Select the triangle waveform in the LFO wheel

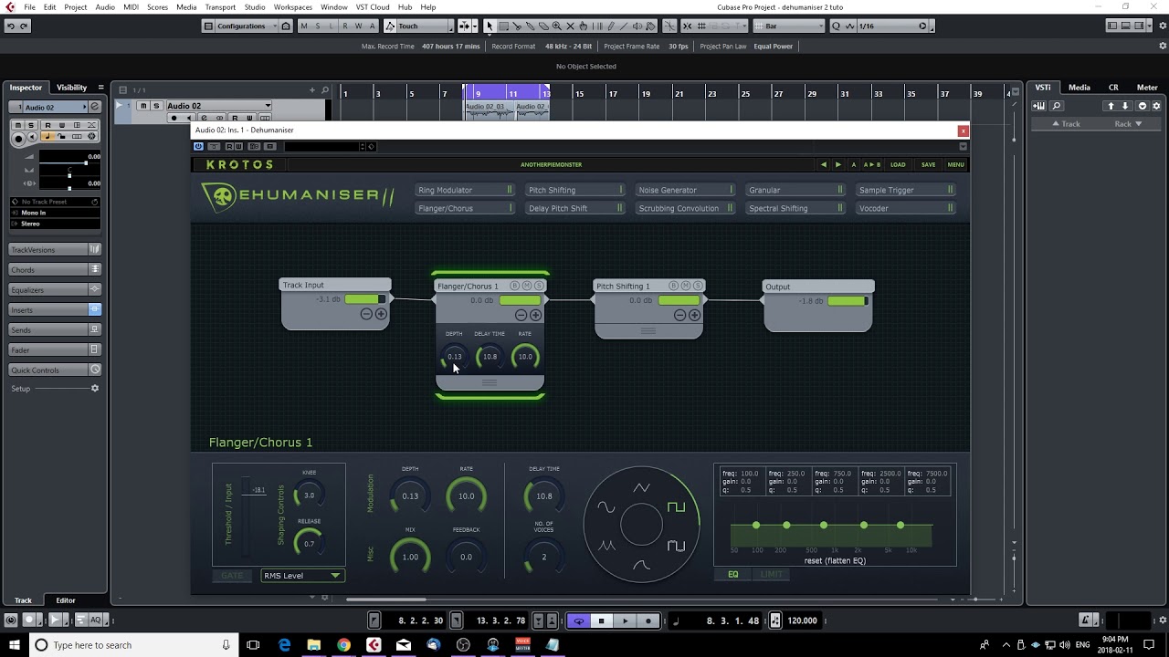click(x=641, y=488)
